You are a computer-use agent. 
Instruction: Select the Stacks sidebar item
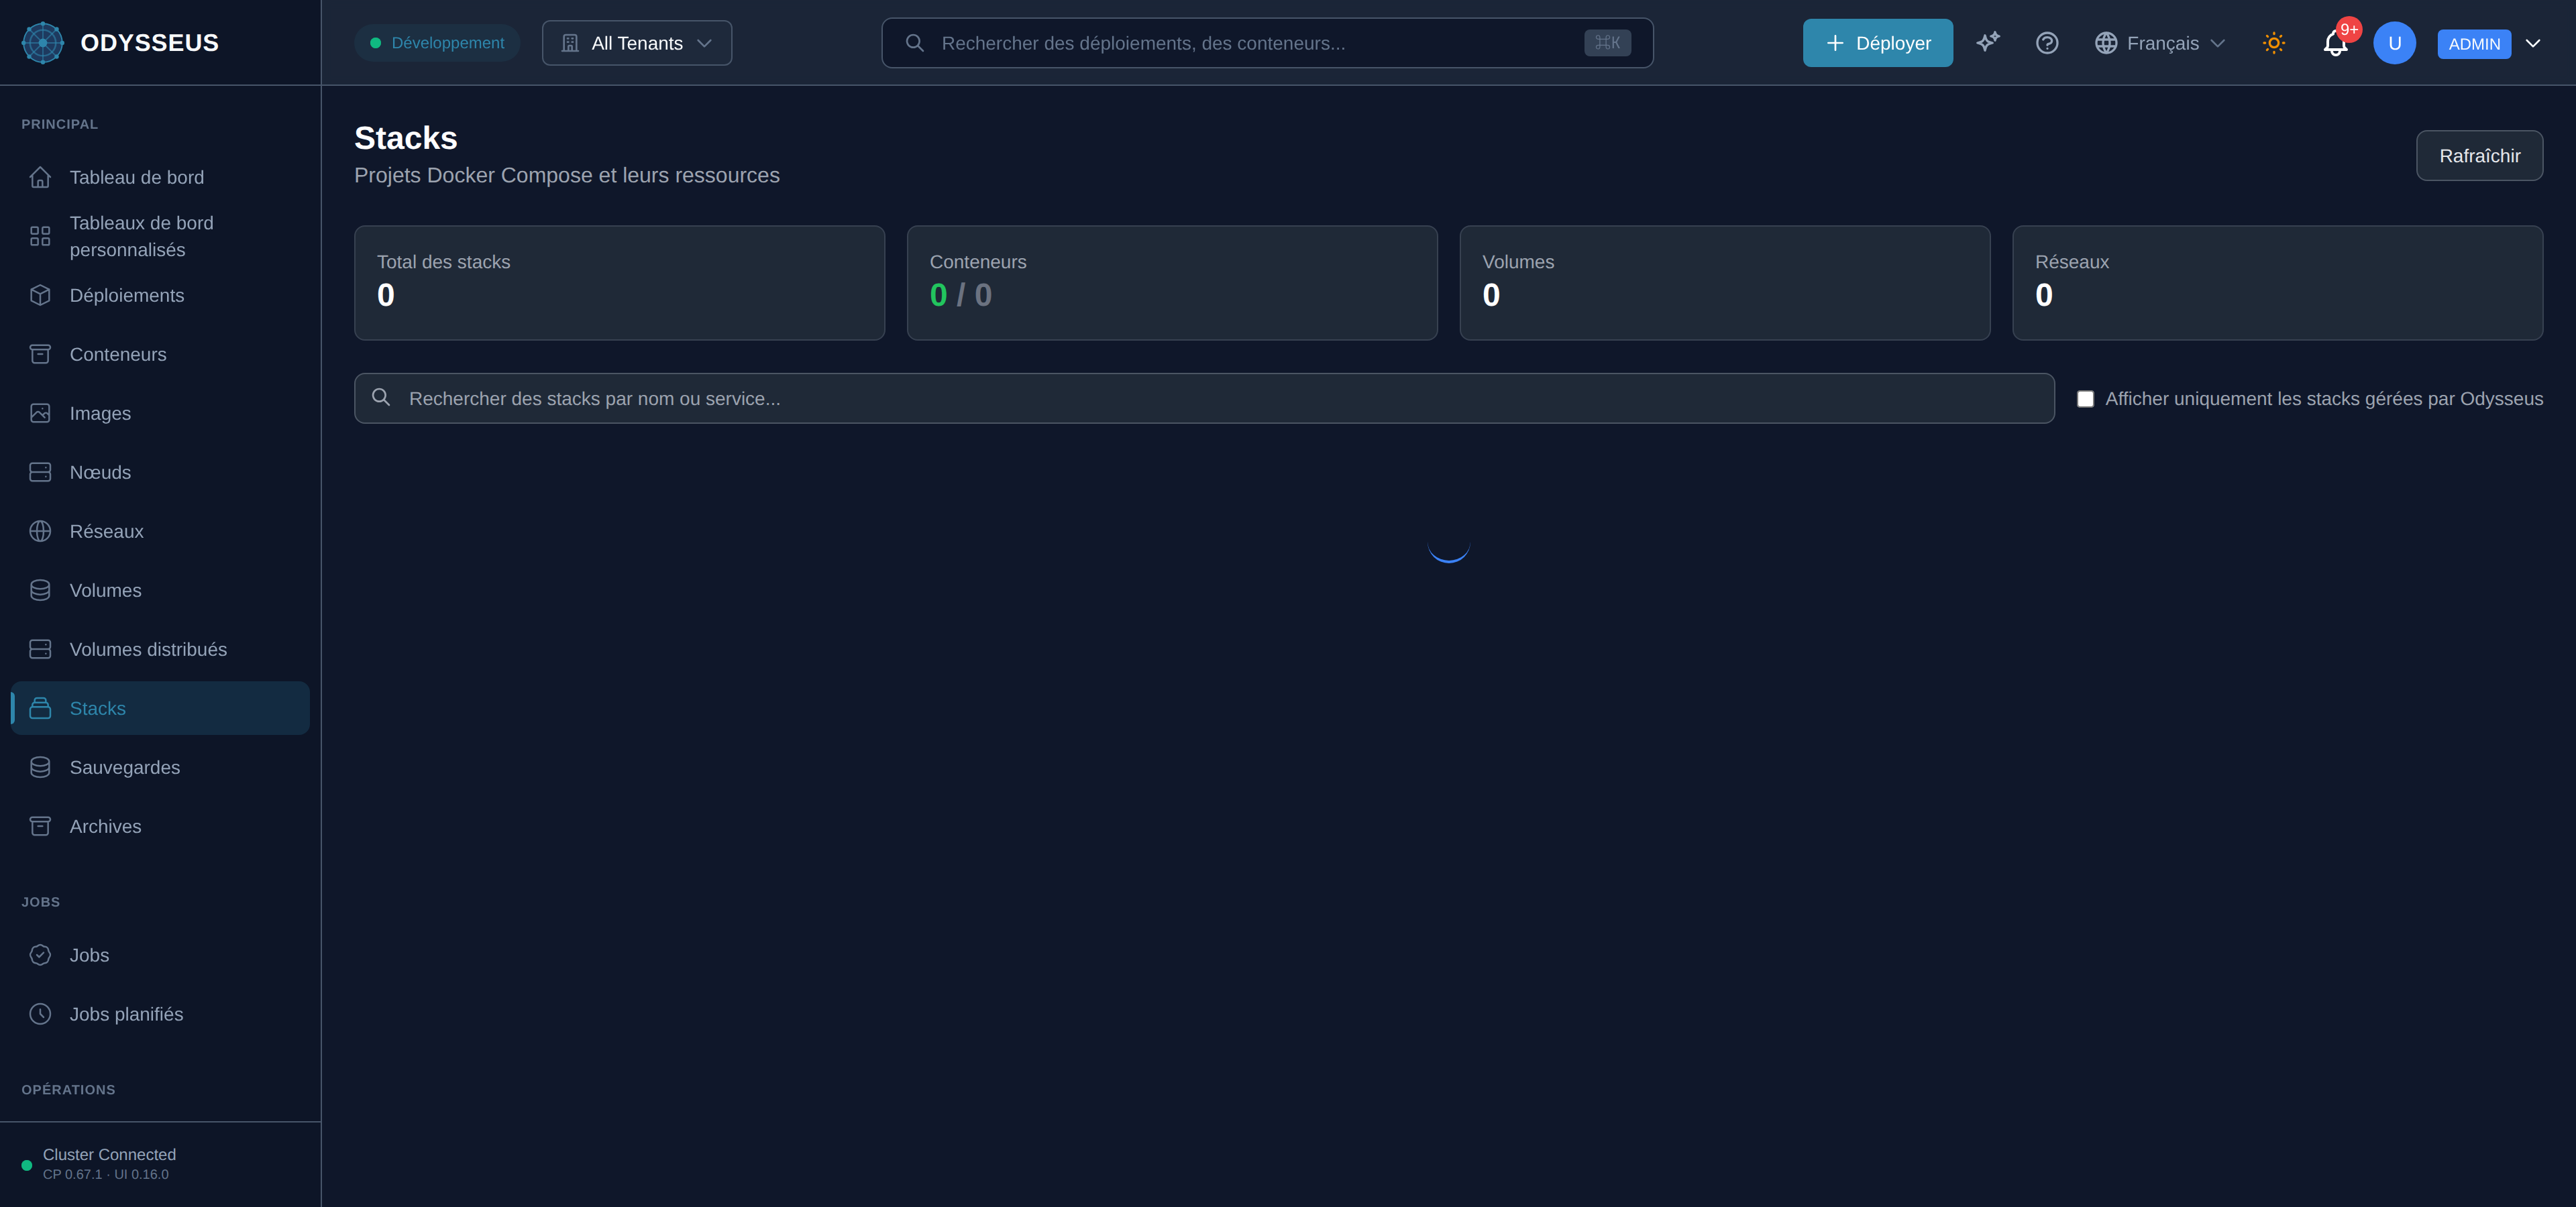click(160, 708)
